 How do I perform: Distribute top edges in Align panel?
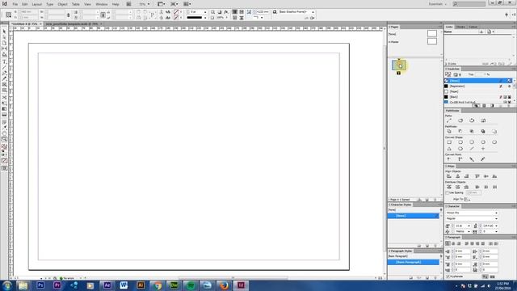(x=449, y=187)
